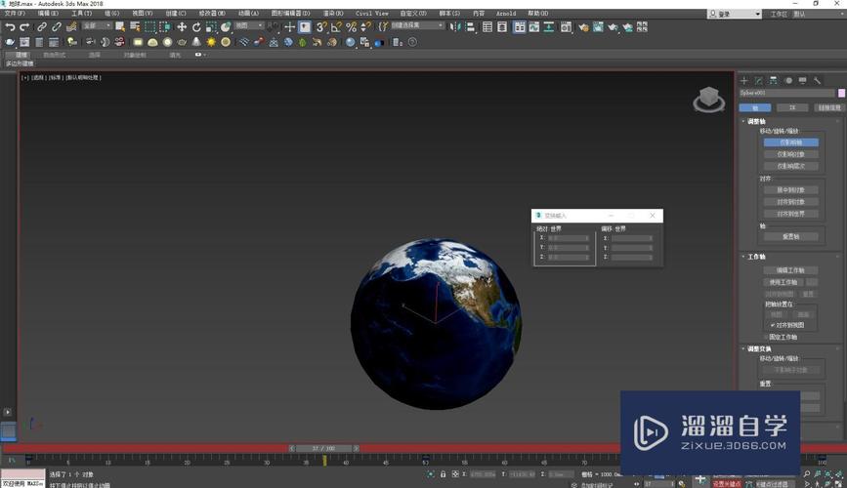Image resolution: width=847 pixels, height=488 pixels.
Task: Redo the last undone action
Action: point(24,27)
